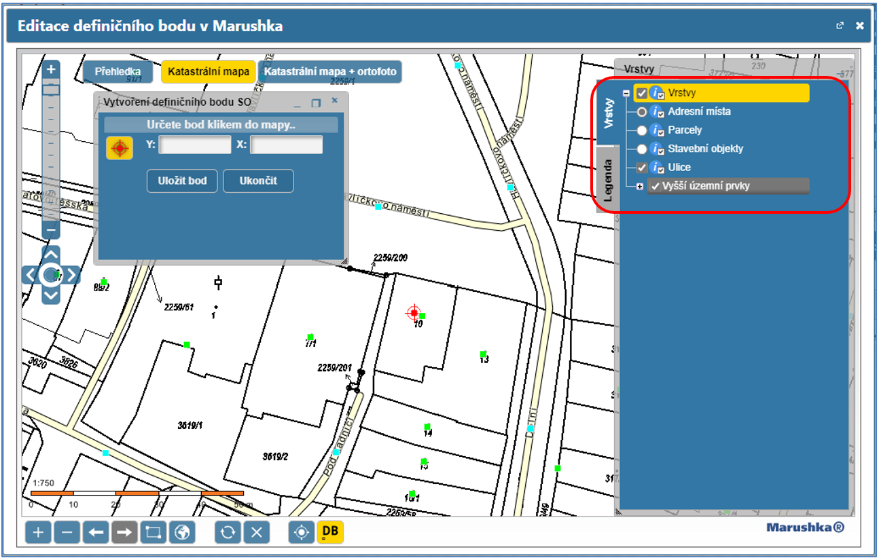
Task: Click the red crosshair pick-point icon
Action: pyautogui.click(x=120, y=147)
